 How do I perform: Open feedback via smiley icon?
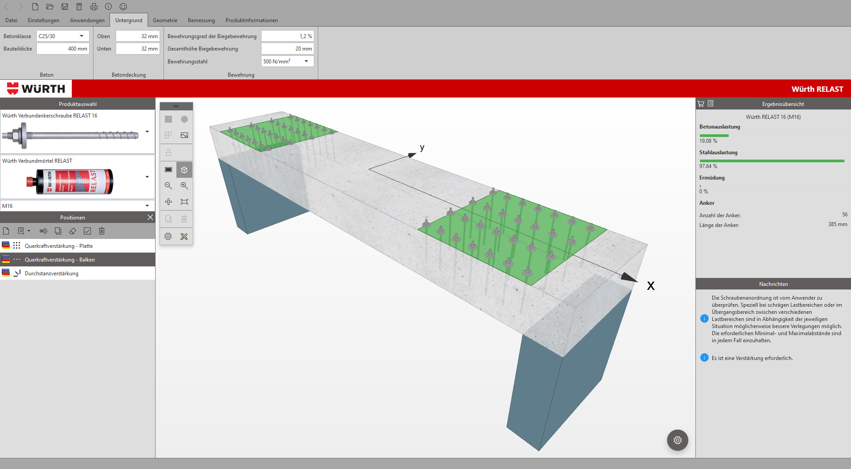pos(123,7)
